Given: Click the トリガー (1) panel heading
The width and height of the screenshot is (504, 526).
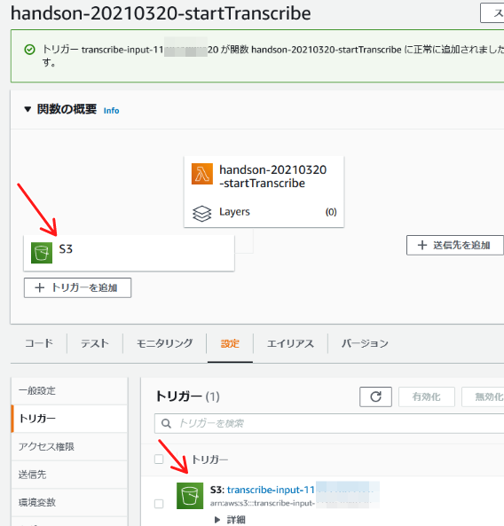Looking at the screenshot, I should 187,396.
